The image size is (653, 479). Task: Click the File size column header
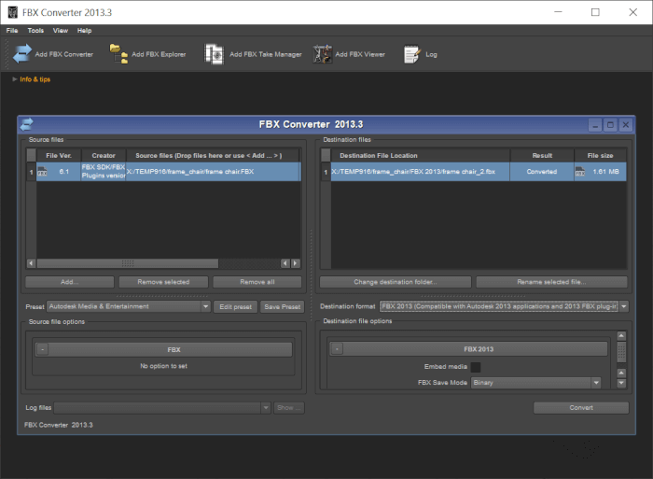coord(600,156)
